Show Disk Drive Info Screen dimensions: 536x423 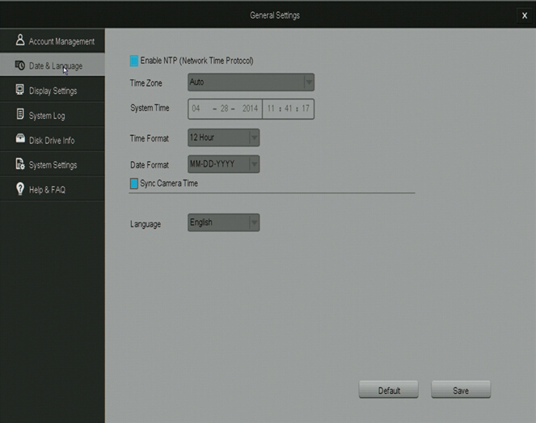(x=53, y=139)
